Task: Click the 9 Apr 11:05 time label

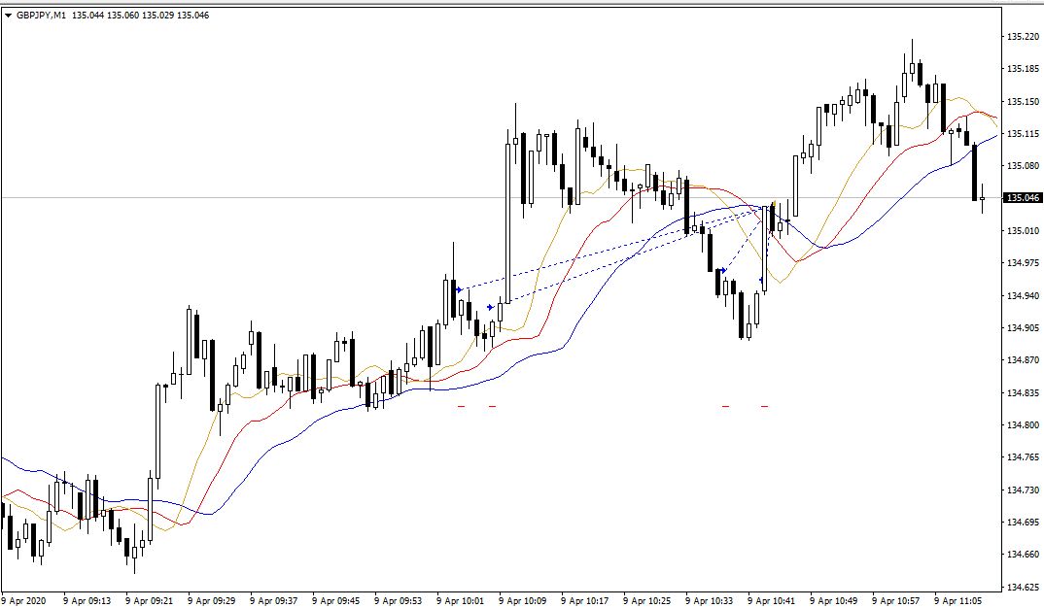Action: pyautogui.click(x=958, y=600)
